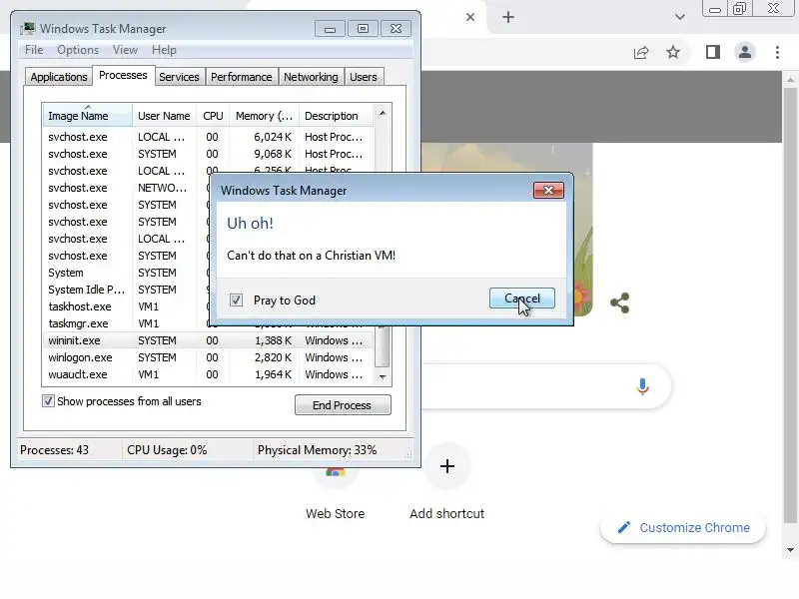Open the Help menu
This screenshot has height=599, width=799.
click(x=164, y=50)
